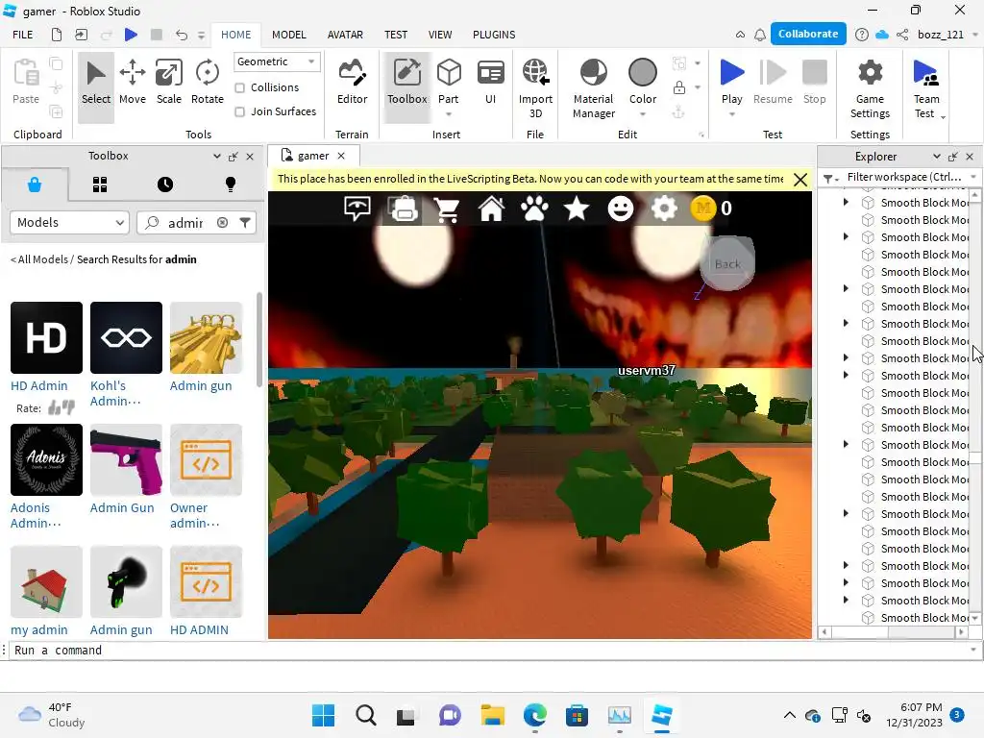Open Windows Start menu

coord(324,715)
